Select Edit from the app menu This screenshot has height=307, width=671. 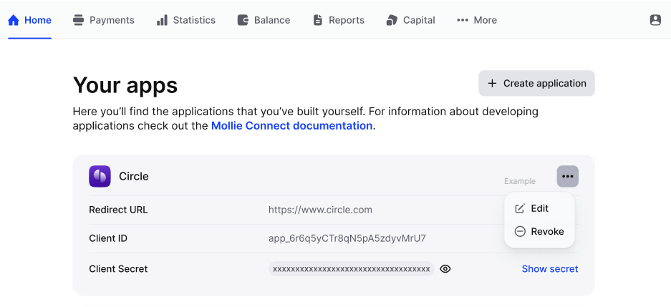pos(539,209)
